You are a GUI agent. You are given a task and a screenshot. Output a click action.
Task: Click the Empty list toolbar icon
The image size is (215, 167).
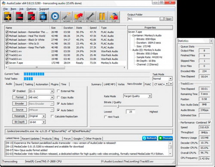(31, 17)
